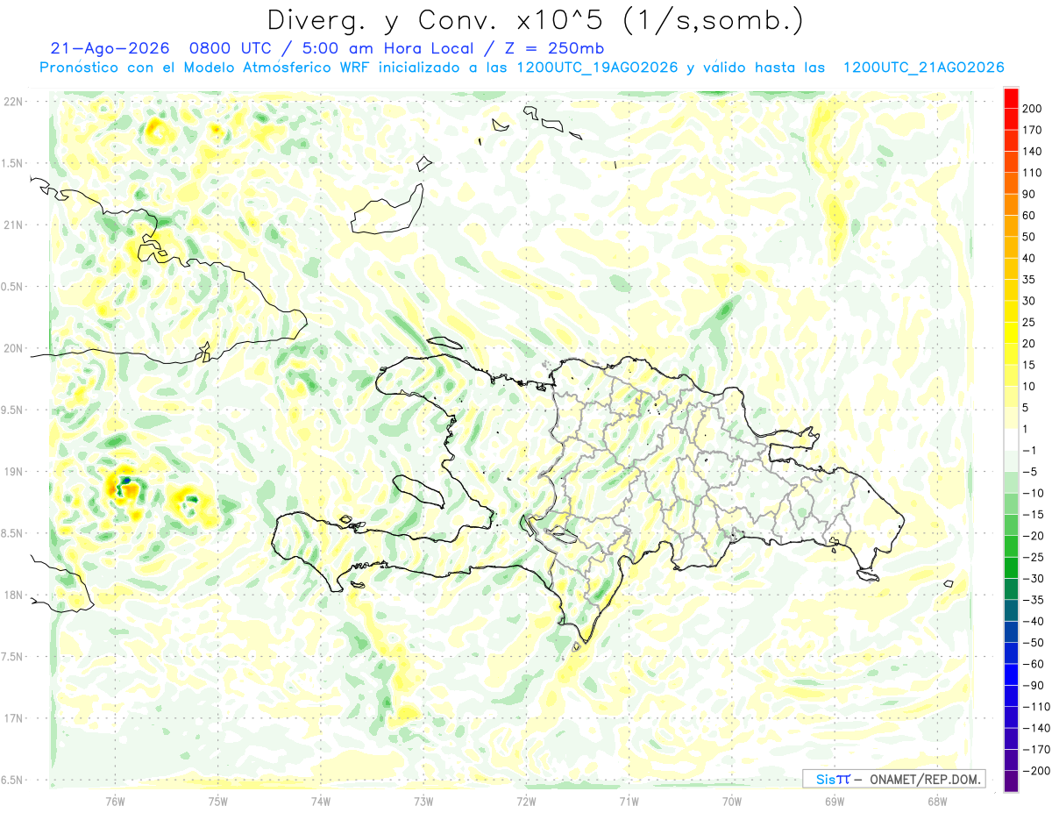Click the '68W' longitude label
1052x813 pixels.
point(937,801)
